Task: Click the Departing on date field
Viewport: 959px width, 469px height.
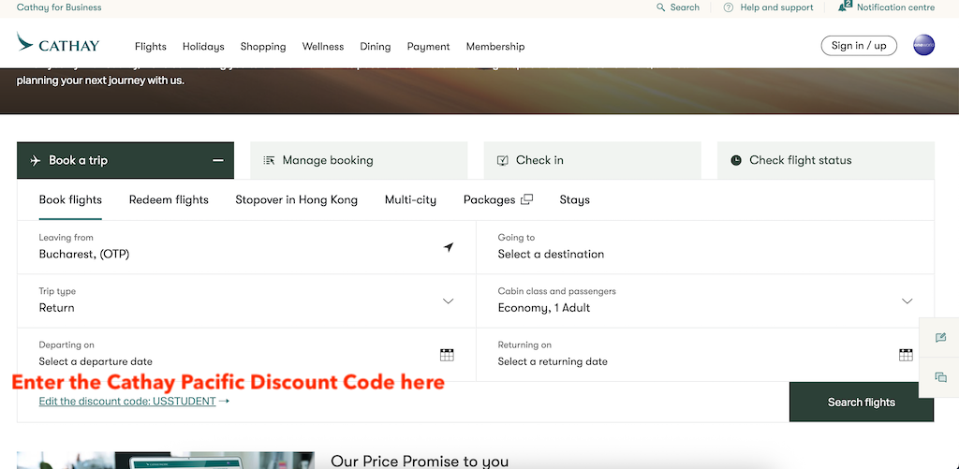Action: tap(246, 355)
